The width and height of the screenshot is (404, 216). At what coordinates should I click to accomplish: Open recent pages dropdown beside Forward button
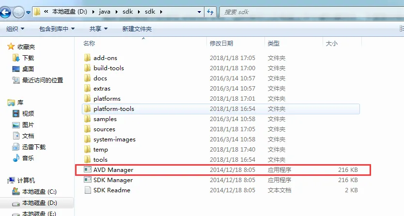coord(29,12)
